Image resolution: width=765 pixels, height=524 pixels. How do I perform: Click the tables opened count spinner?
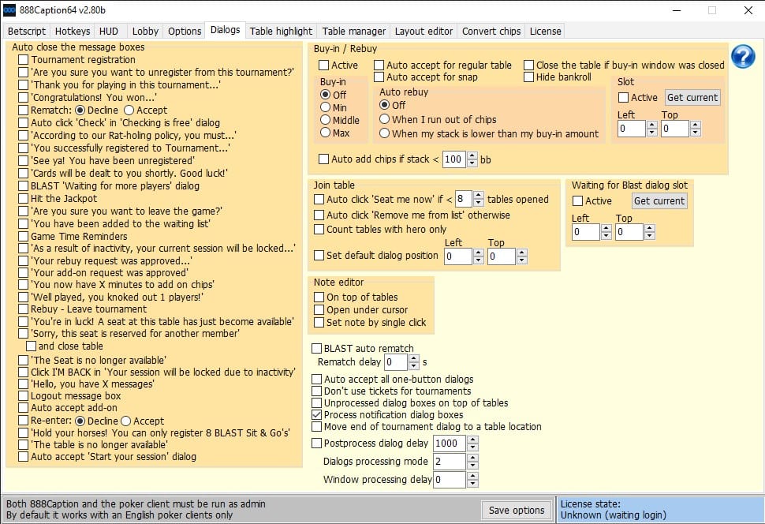pyautogui.click(x=479, y=199)
